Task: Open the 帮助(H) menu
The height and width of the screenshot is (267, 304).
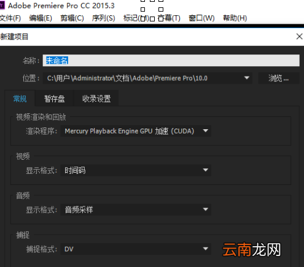Action: [x=235, y=18]
